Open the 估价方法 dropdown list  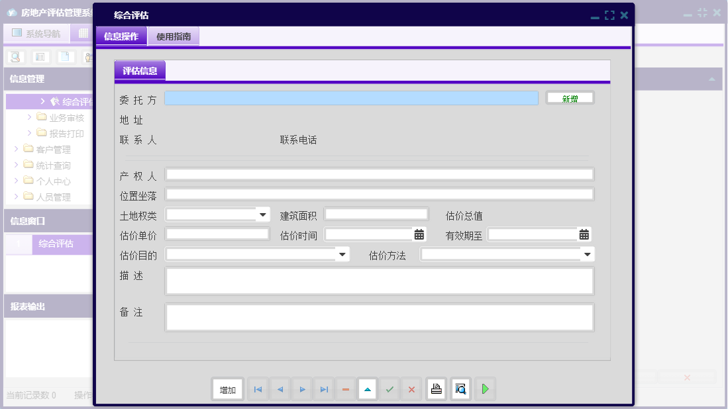pyautogui.click(x=586, y=254)
